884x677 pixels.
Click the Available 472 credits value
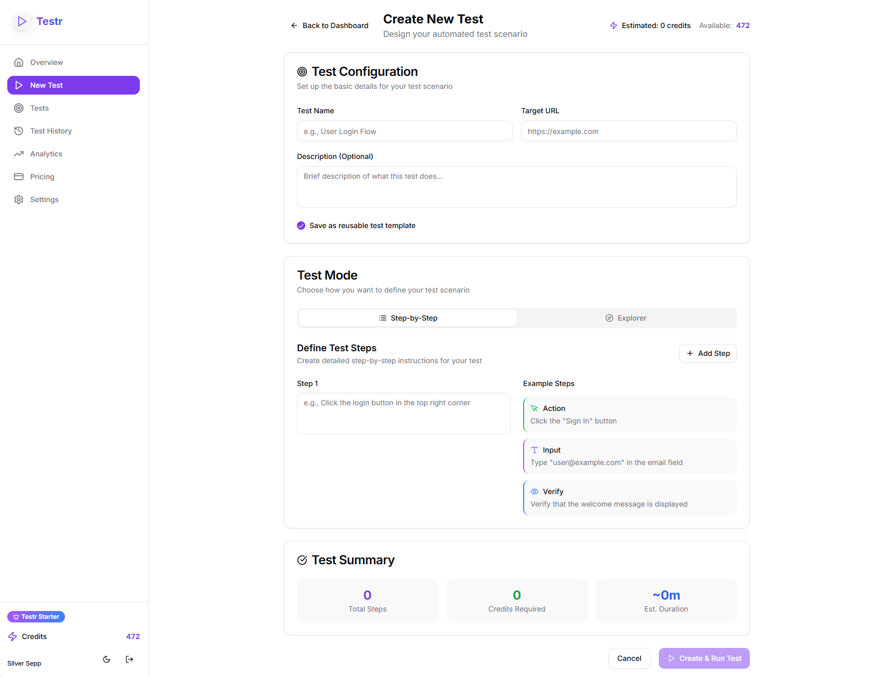[743, 25]
